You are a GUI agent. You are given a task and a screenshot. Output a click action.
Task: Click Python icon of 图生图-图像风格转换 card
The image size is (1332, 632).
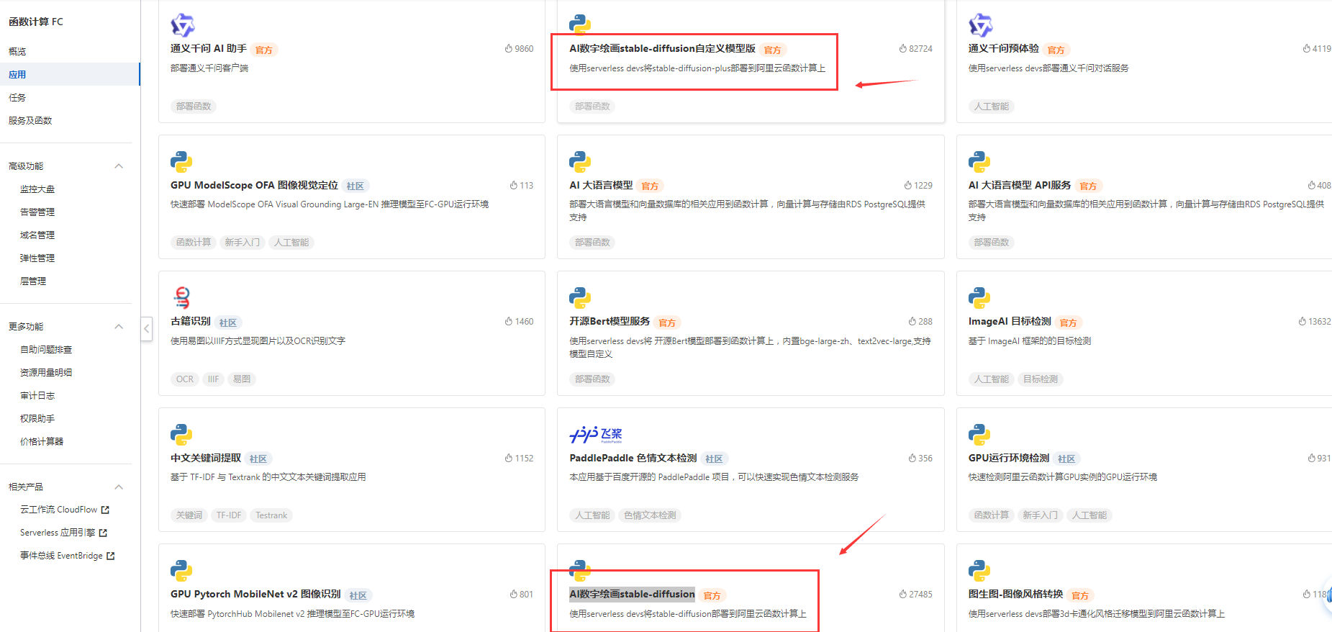(979, 571)
